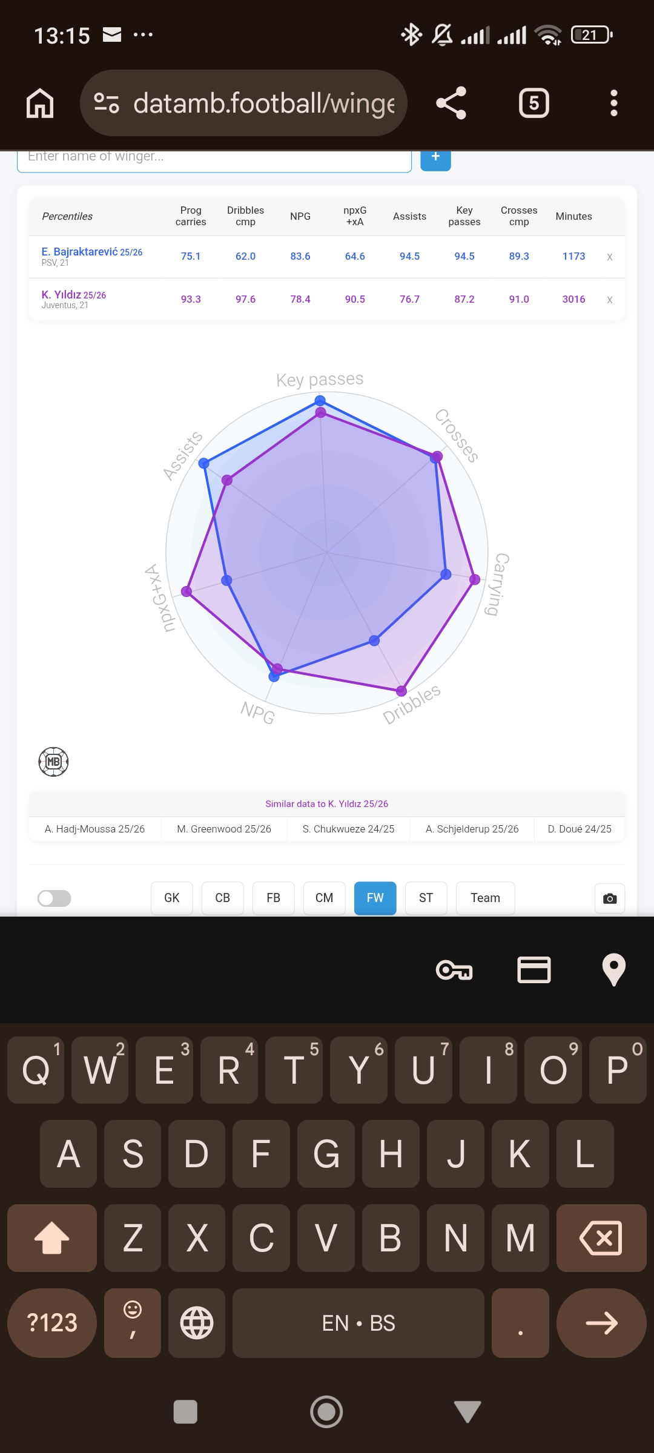
Task: Toggle the keyboard shift key
Action: click(x=52, y=1237)
